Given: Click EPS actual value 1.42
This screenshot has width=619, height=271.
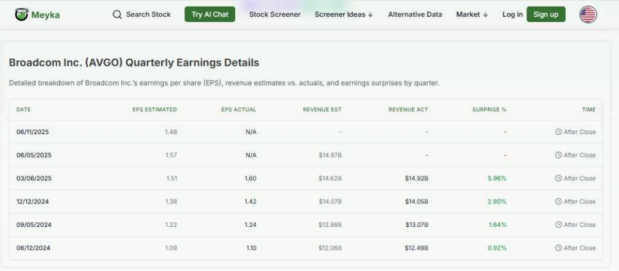Looking at the screenshot, I should pyautogui.click(x=250, y=202).
